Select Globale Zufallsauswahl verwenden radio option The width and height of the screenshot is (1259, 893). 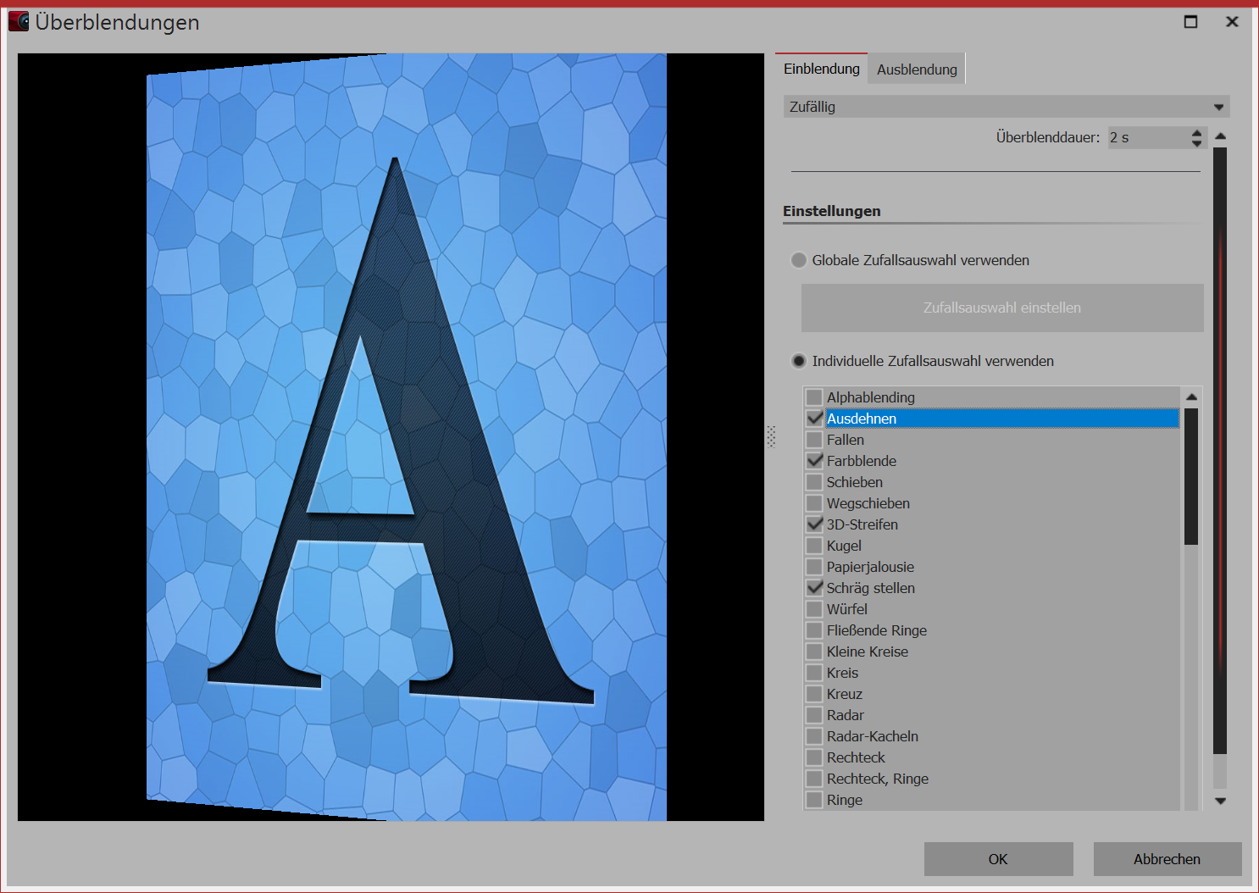pos(799,260)
